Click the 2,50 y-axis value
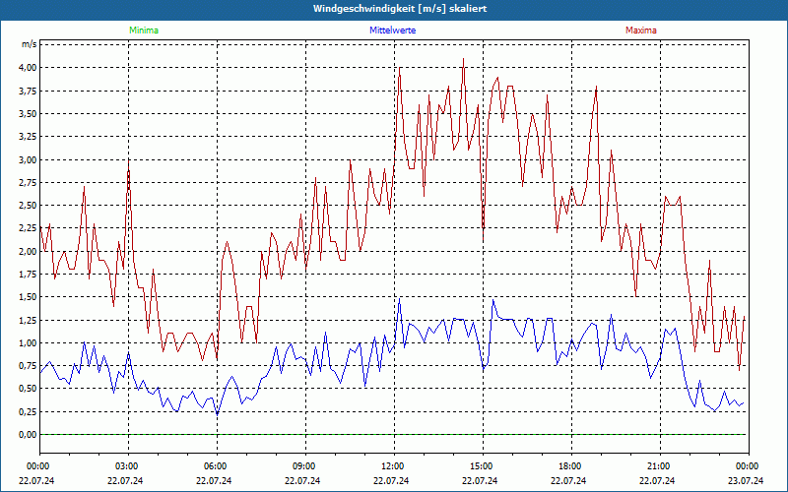788x492 pixels. [x=28, y=206]
